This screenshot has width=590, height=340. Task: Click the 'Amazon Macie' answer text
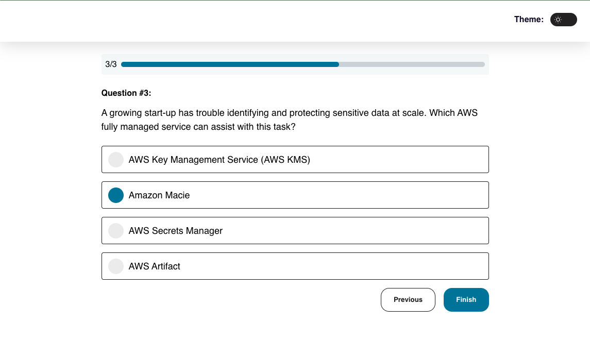point(159,195)
